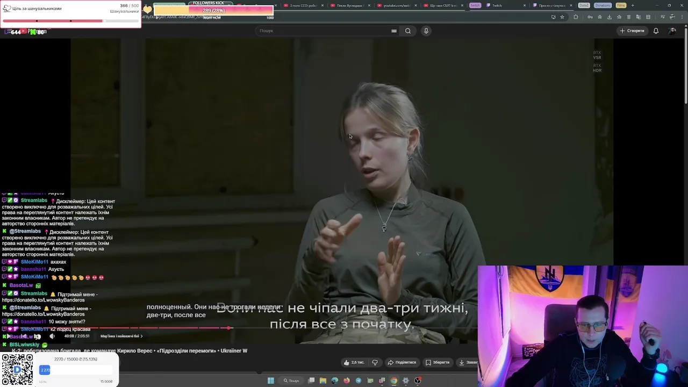688x387 pixels.
Task: Click the Поділитися share button
Action: click(402, 362)
